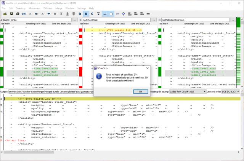Viewport: 244px width, 161px height.
Task: Go to next conflict icon
Action: coord(61,14)
